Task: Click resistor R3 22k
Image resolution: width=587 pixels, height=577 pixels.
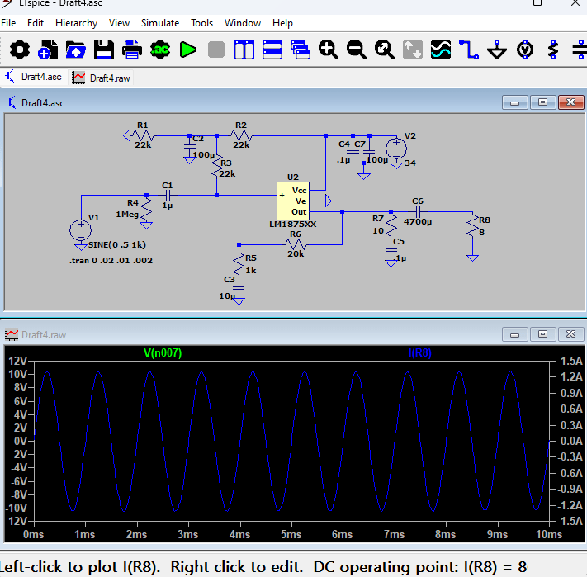Action: click(x=217, y=167)
